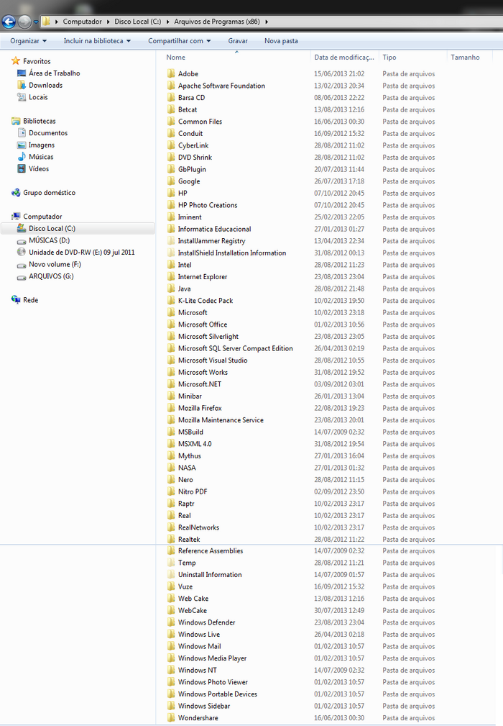Select Disco Local (C:) breadcrumb segment
This screenshot has width=503, height=726.
point(138,22)
